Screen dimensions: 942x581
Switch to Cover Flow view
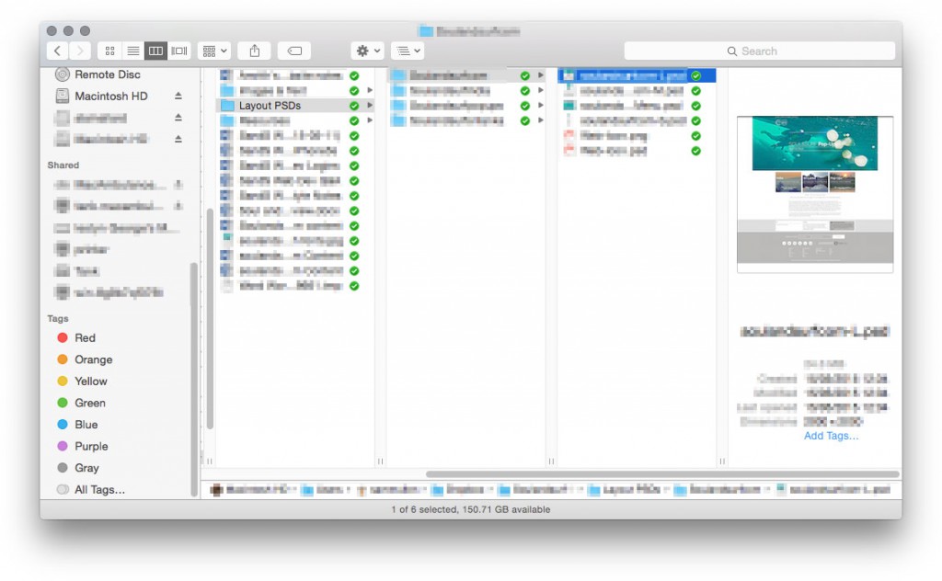(179, 51)
